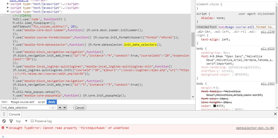The height and width of the screenshot is (138, 278).
Task: Expand the first collapsed script tag
Action: coord(8,4)
